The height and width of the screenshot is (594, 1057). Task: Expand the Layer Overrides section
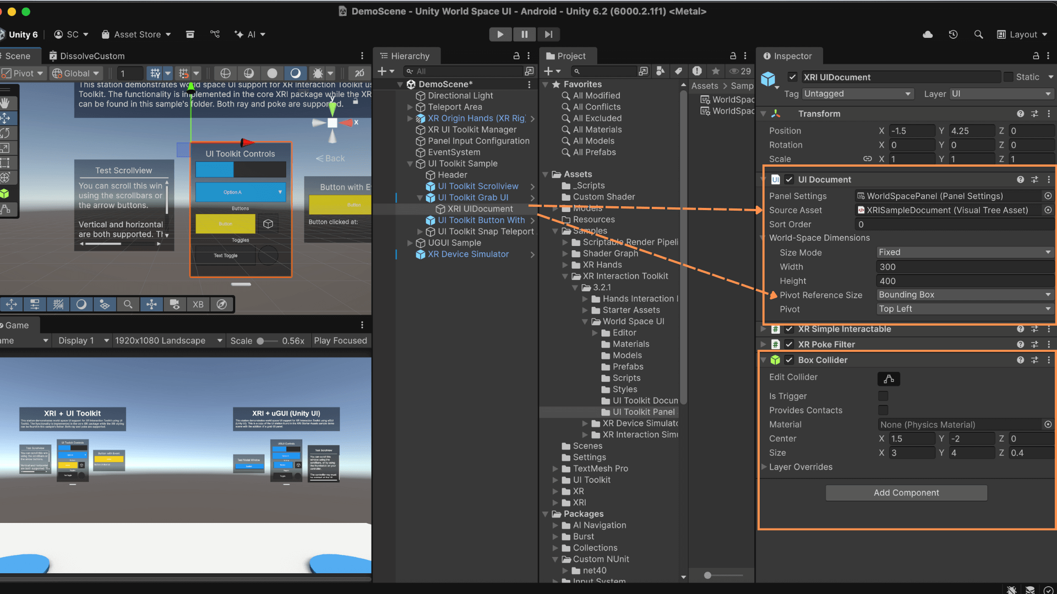pyautogui.click(x=764, y=467)
